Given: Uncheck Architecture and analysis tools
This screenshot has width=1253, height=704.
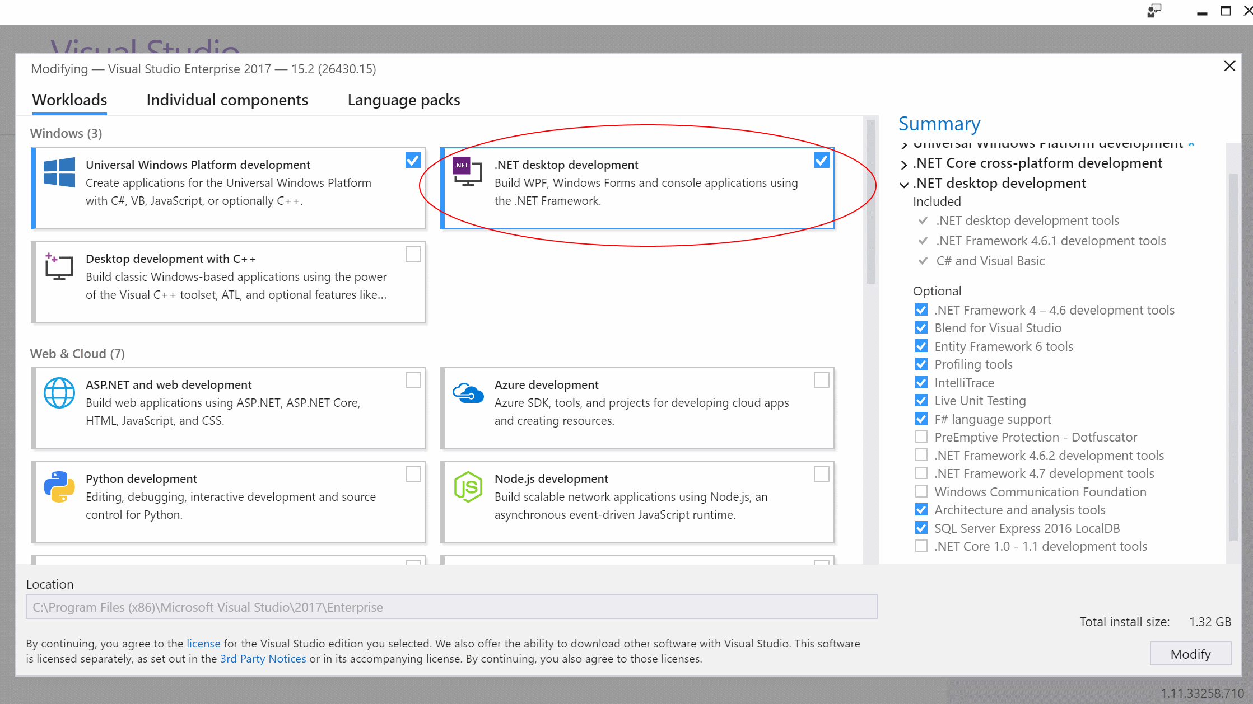Looking at the screenshot, I should [921, 510].
